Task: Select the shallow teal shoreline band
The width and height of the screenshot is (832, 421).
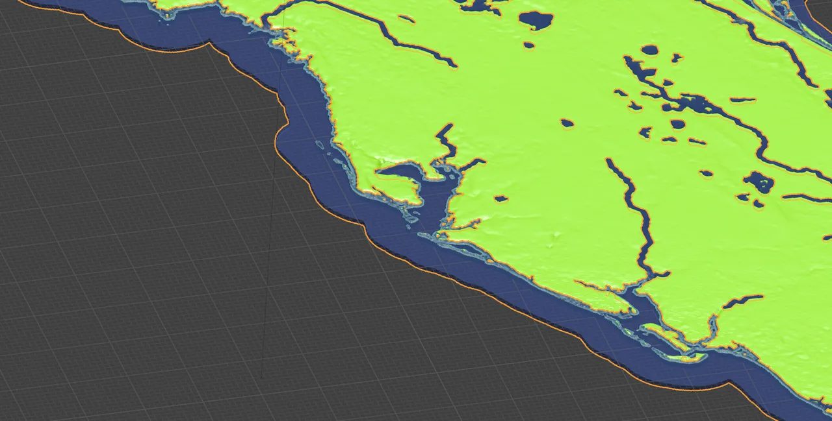Action: click(338, 97)
